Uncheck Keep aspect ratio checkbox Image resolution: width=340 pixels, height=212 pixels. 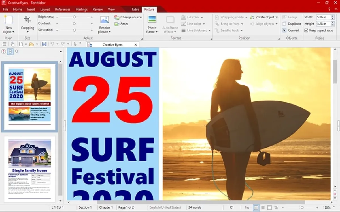coord(306,30)
